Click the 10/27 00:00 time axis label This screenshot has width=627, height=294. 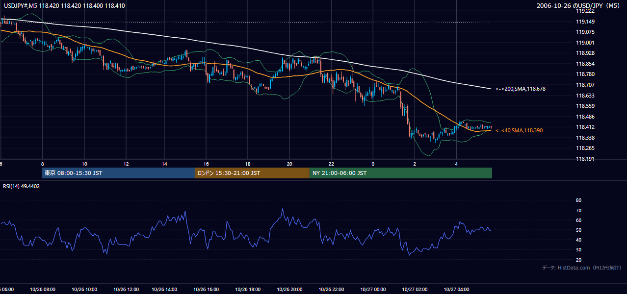pos(374,290)
